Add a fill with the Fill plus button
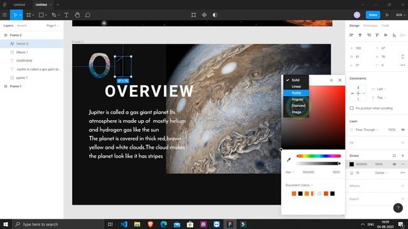This screenshot has height=229, width=408. point(403,142)
